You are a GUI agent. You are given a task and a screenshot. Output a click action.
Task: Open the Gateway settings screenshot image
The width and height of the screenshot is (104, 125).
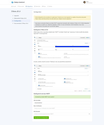[x=62, y=78]
